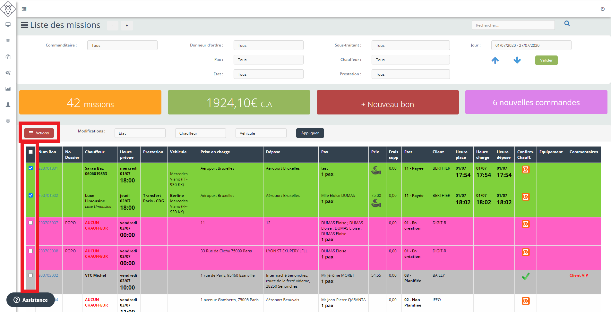Click the green Valider button
Screen dimensions: 611x312
point(546,60)
